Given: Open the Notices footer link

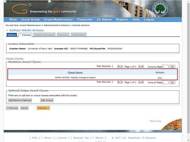Looking at the screenshot, I should [99, 138].
